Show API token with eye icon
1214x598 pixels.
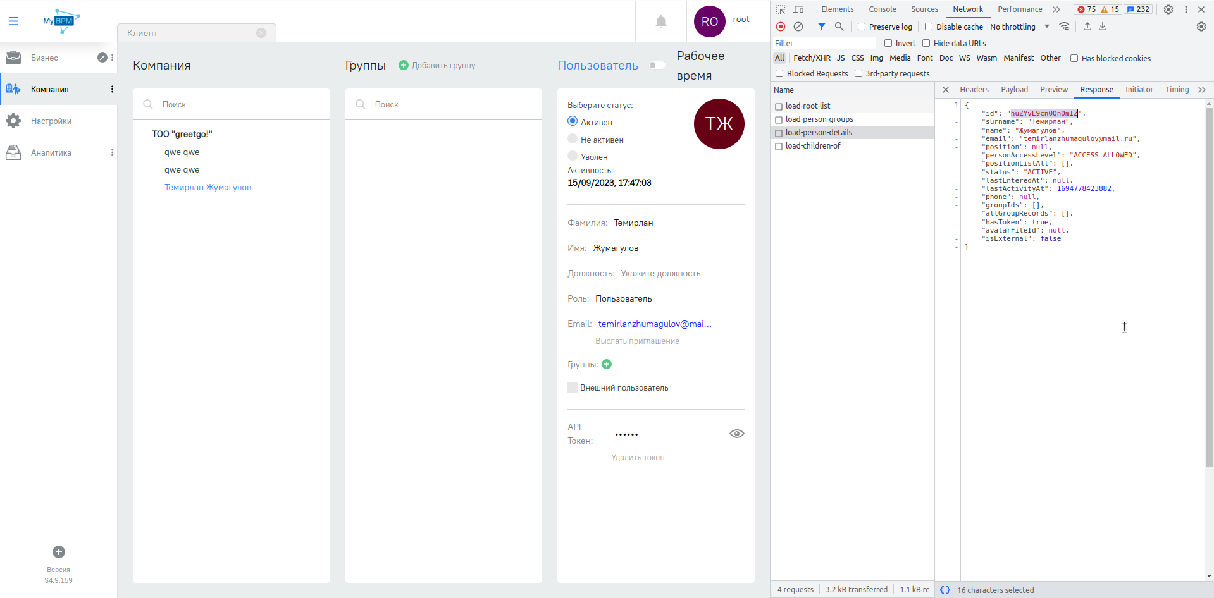pos(736,434)
